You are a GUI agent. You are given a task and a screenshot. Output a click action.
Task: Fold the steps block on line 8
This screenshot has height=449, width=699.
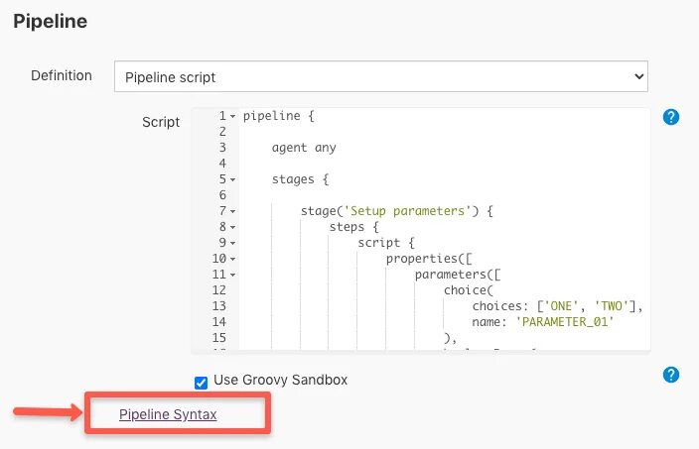point(232,228)
